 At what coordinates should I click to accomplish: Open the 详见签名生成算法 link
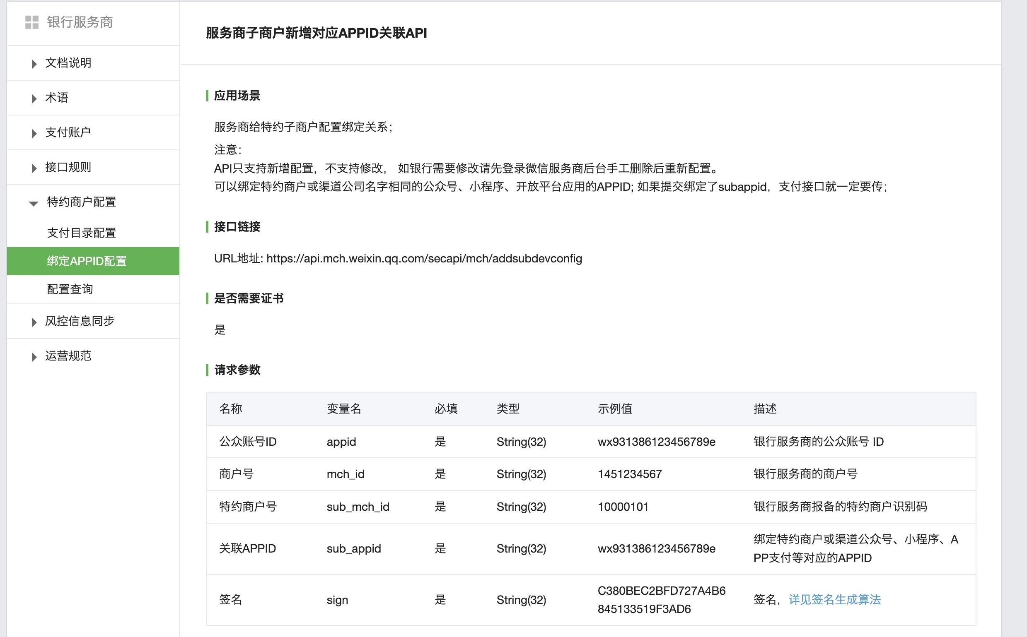[x=834, y=599]
